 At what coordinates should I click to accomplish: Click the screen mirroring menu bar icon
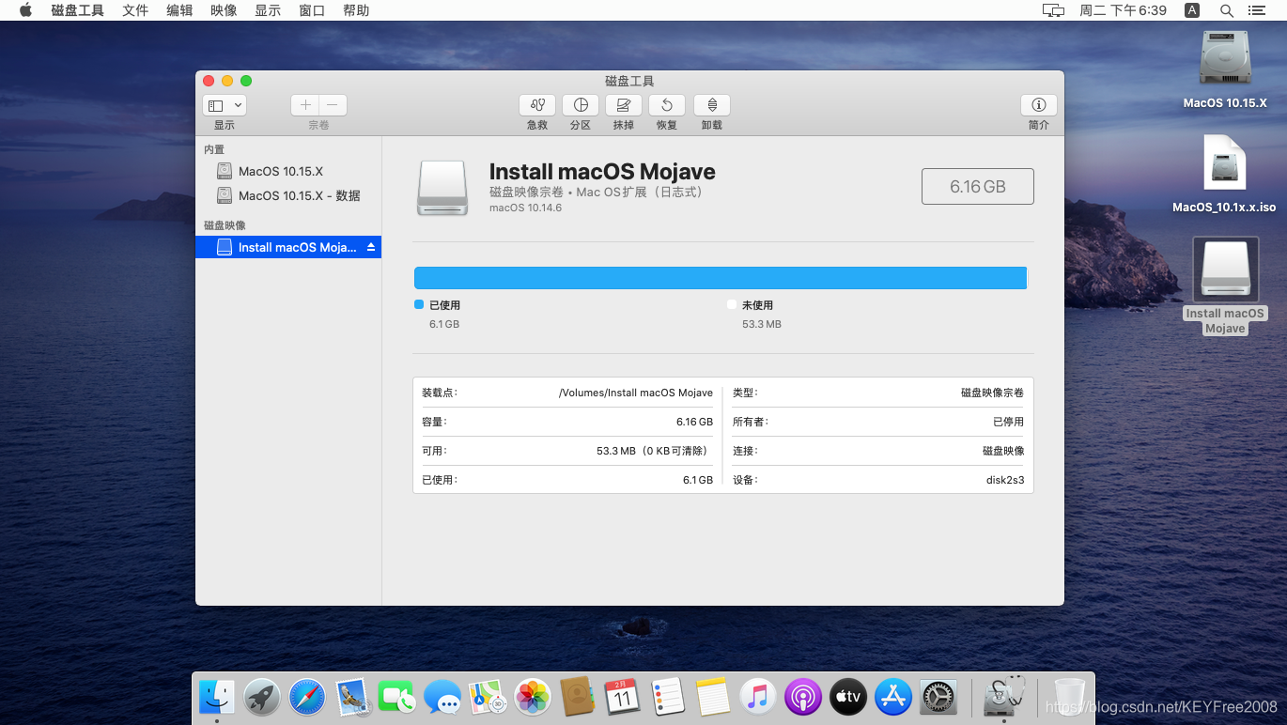tap(1053, 10)
